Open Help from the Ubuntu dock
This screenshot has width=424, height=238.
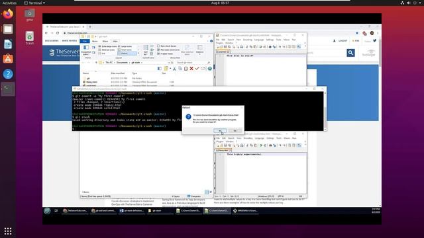(8, 74)
